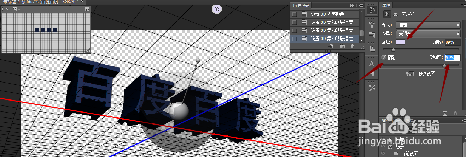Open the Tool Presets wrench icon
Image resolution: width=466 pixels, height=157 pixels.
372,88
